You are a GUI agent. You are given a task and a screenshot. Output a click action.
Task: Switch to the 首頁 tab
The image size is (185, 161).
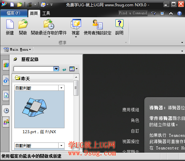(x=34, y=14)
